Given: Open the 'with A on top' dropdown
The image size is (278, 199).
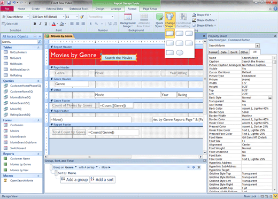Looking at the screenshot, I should pyautogui.click(x=97, y=167).
